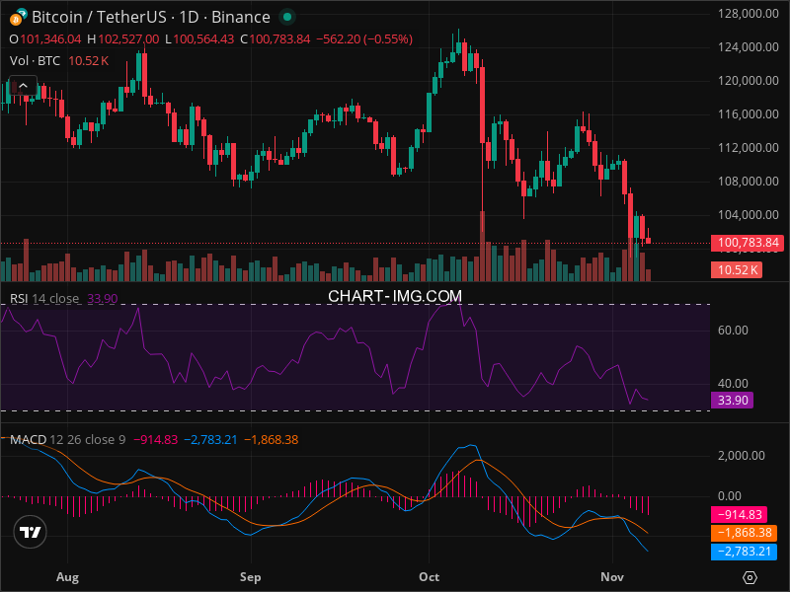Click the Aug label on time axis

(67, 576)
